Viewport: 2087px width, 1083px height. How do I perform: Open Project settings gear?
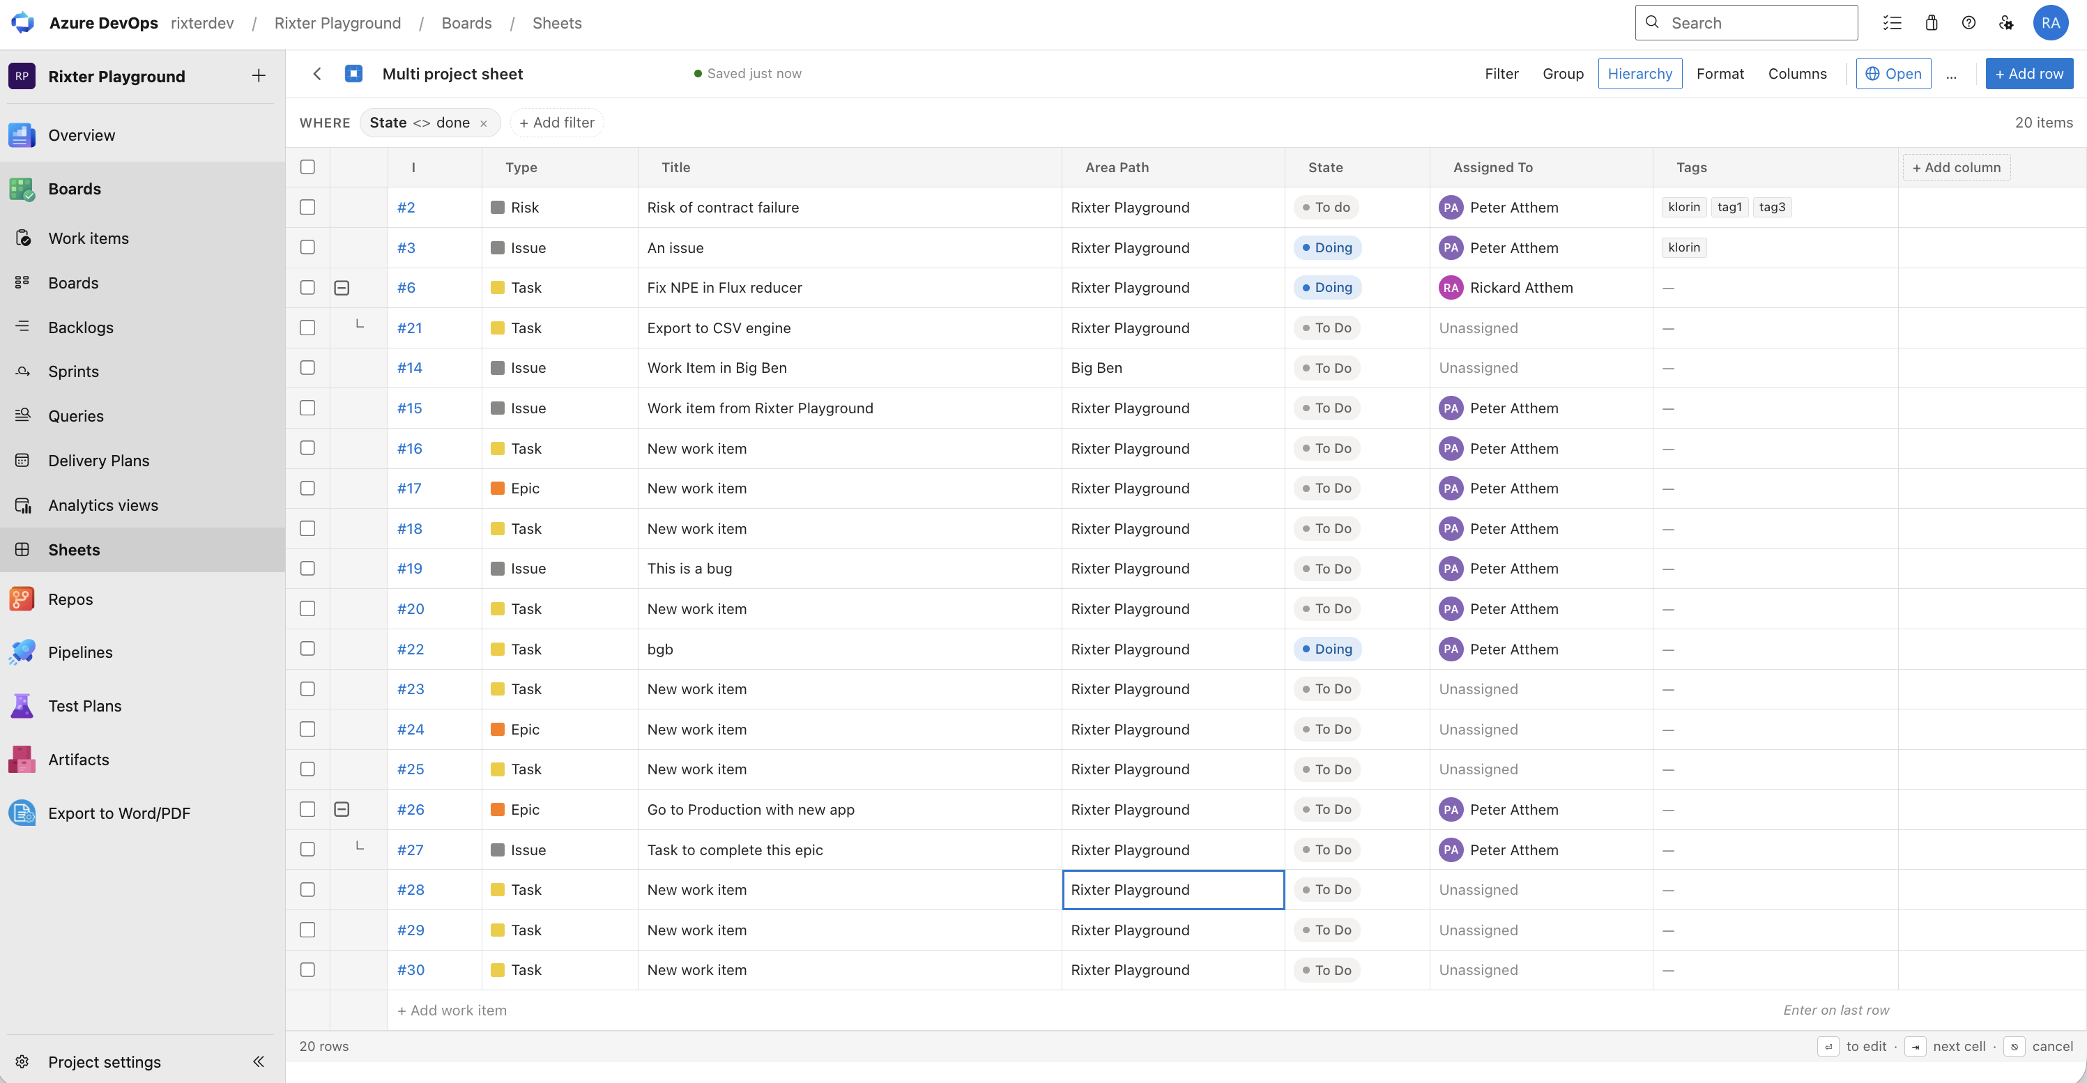[23, 1061]
